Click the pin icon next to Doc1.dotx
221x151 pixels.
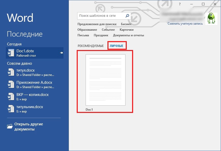[61, 53]
